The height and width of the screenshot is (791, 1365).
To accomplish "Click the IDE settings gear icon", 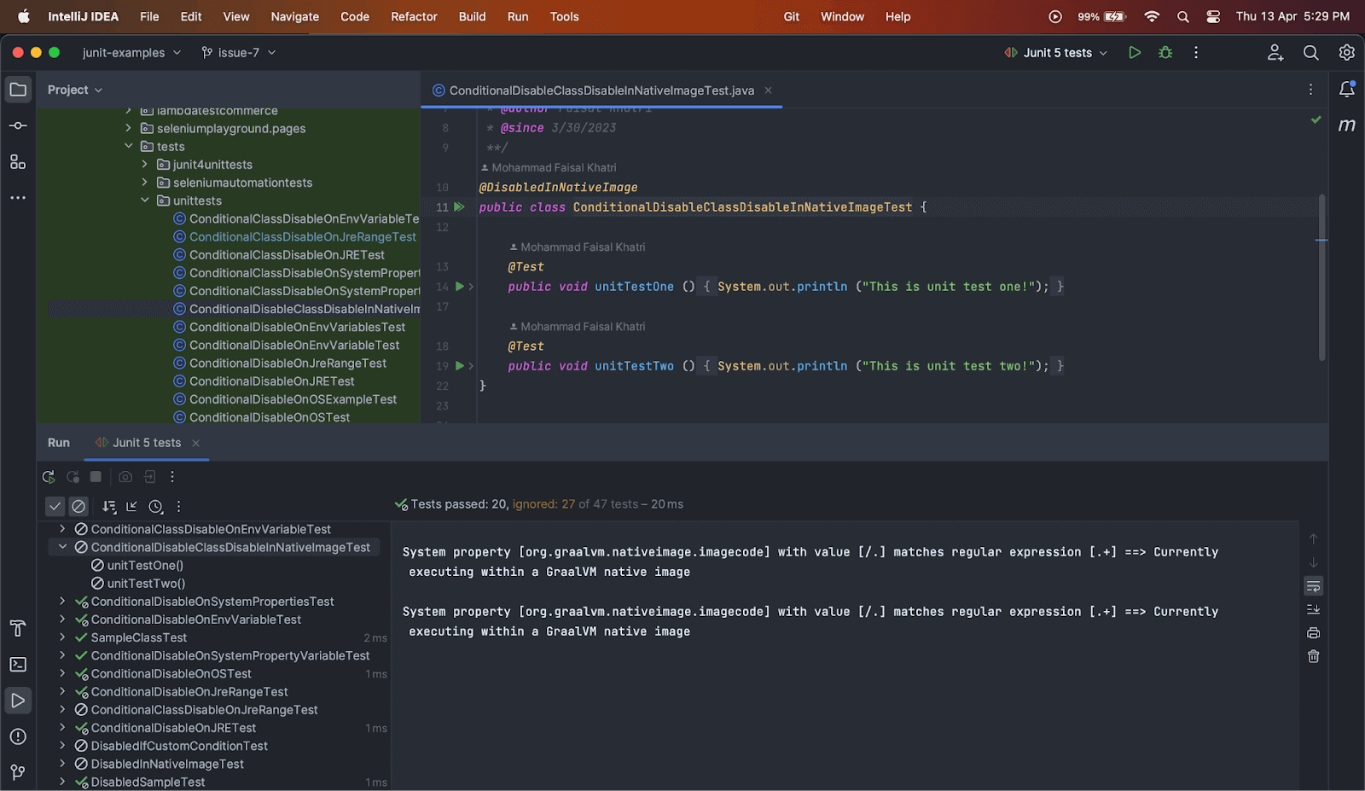I will pyautogui.click(x=1346, y=53).
